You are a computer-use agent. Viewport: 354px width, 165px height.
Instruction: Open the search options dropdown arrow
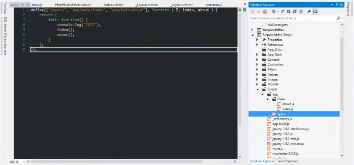coord(342,18)
